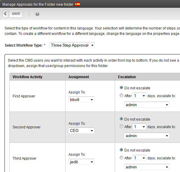
Task: Open the help question mark icon
Action: (x=37, y=14)
